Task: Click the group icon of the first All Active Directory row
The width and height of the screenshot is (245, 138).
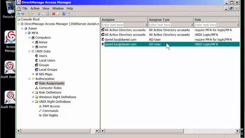Action: click(x=103, y=30)
